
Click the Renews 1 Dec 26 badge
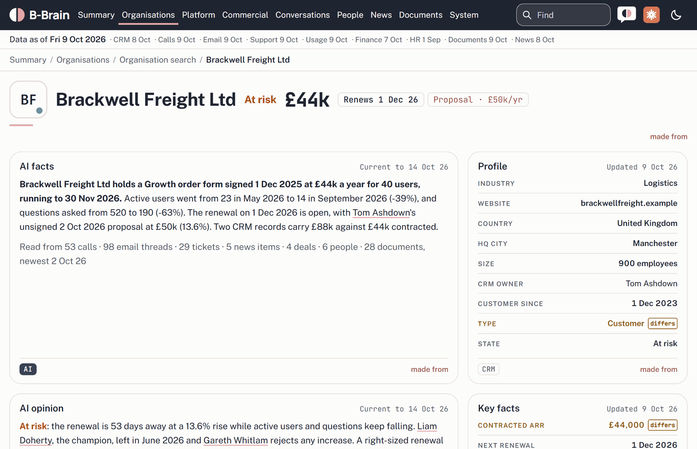pos(381,100)
